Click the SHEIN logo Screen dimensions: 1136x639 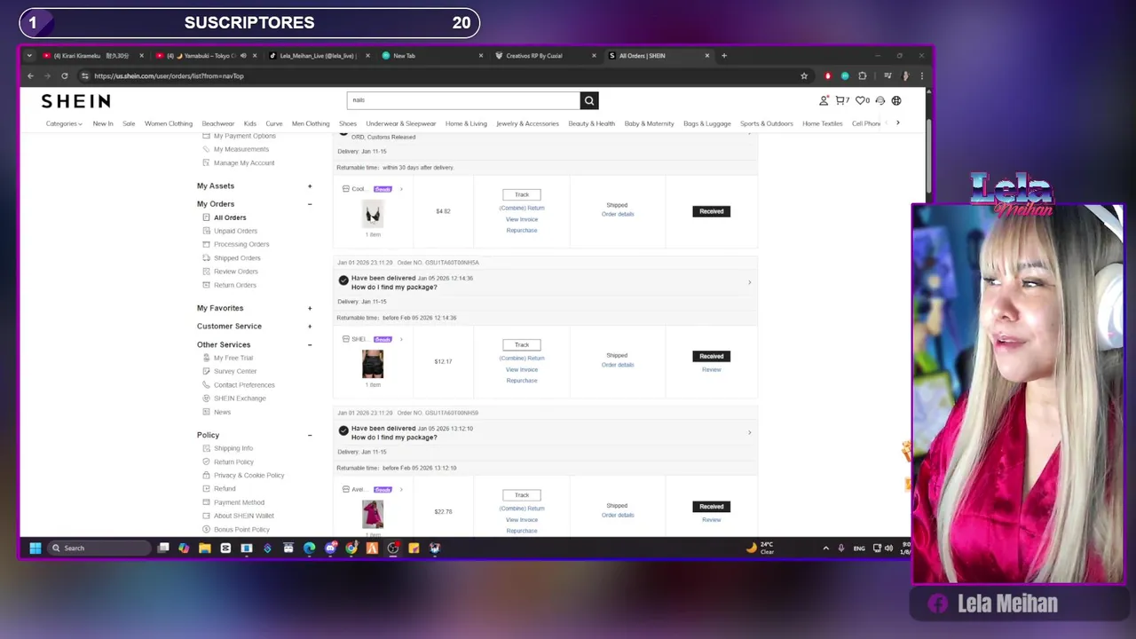(x=75, y=100)
